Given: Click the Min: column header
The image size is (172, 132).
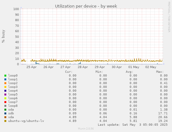Looking at the screenshot, I should [99, 72].
